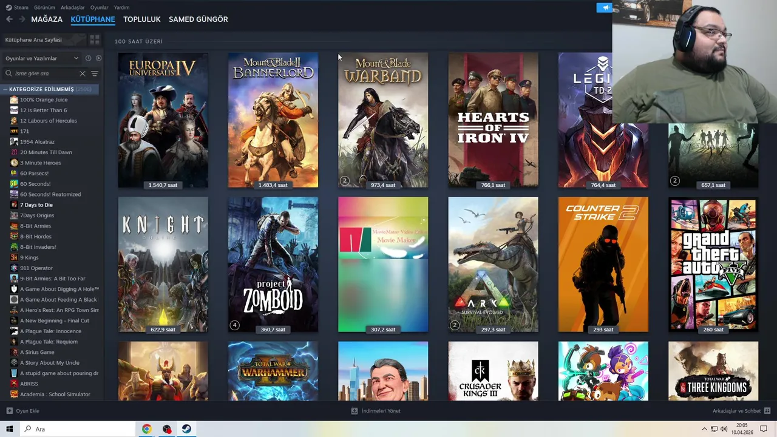Go back with the left arrow
Screen dimensions: 777x437
[9, 19]
